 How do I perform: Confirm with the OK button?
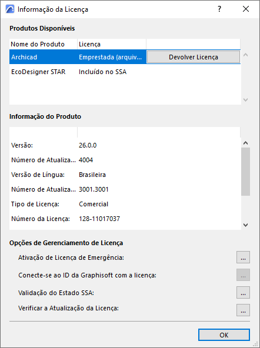(x=224, y=335)
